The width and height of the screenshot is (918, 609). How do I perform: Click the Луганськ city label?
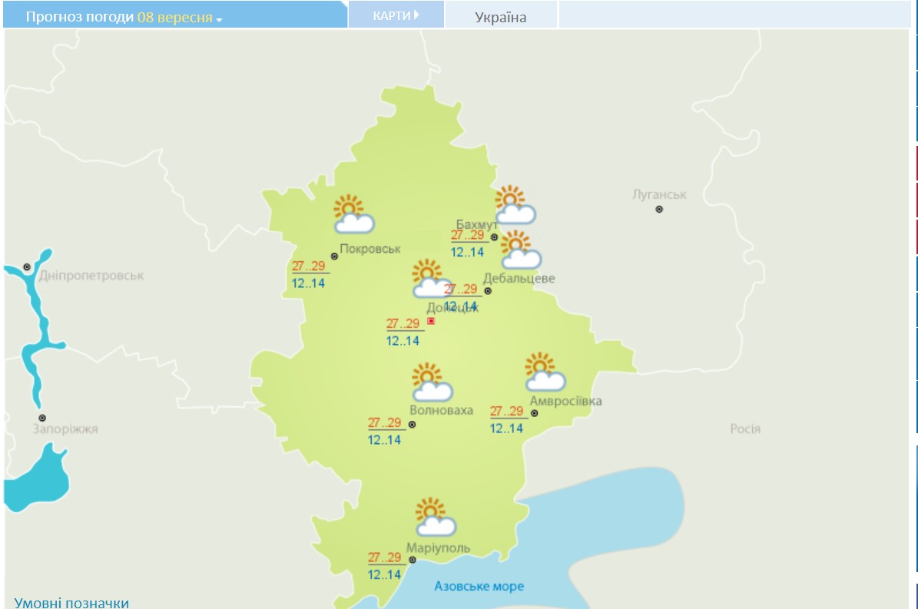pos(659,194)
